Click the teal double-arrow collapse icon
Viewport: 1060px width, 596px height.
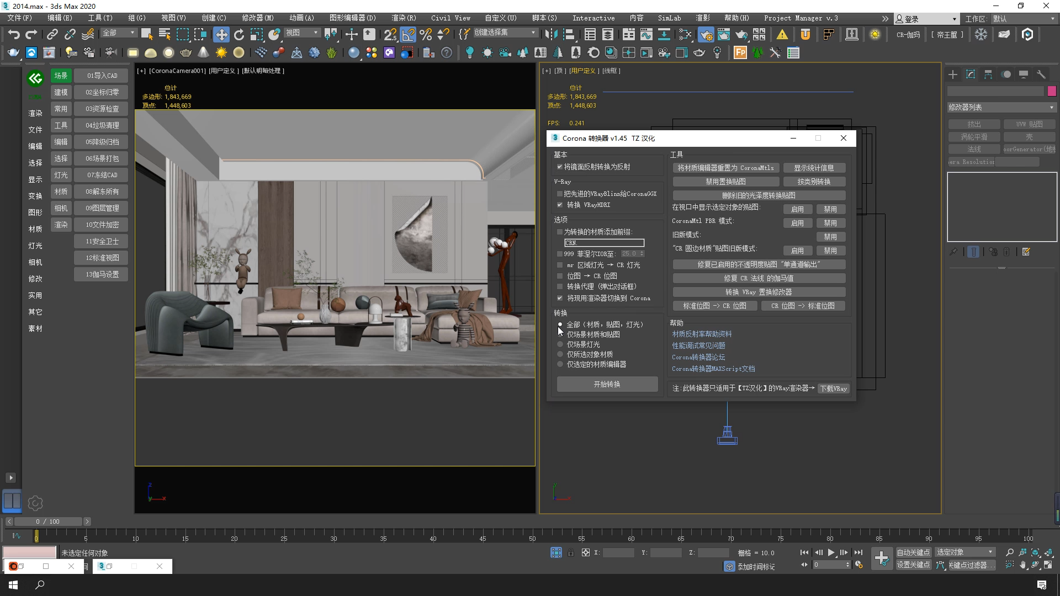tap(35, 78)
